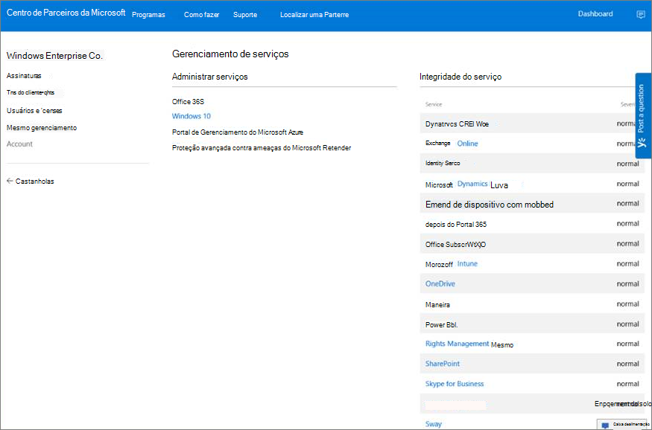The height and width of the screenshot is (430, 652).
Task: Click the Maneira service row text
Action: 437,305
